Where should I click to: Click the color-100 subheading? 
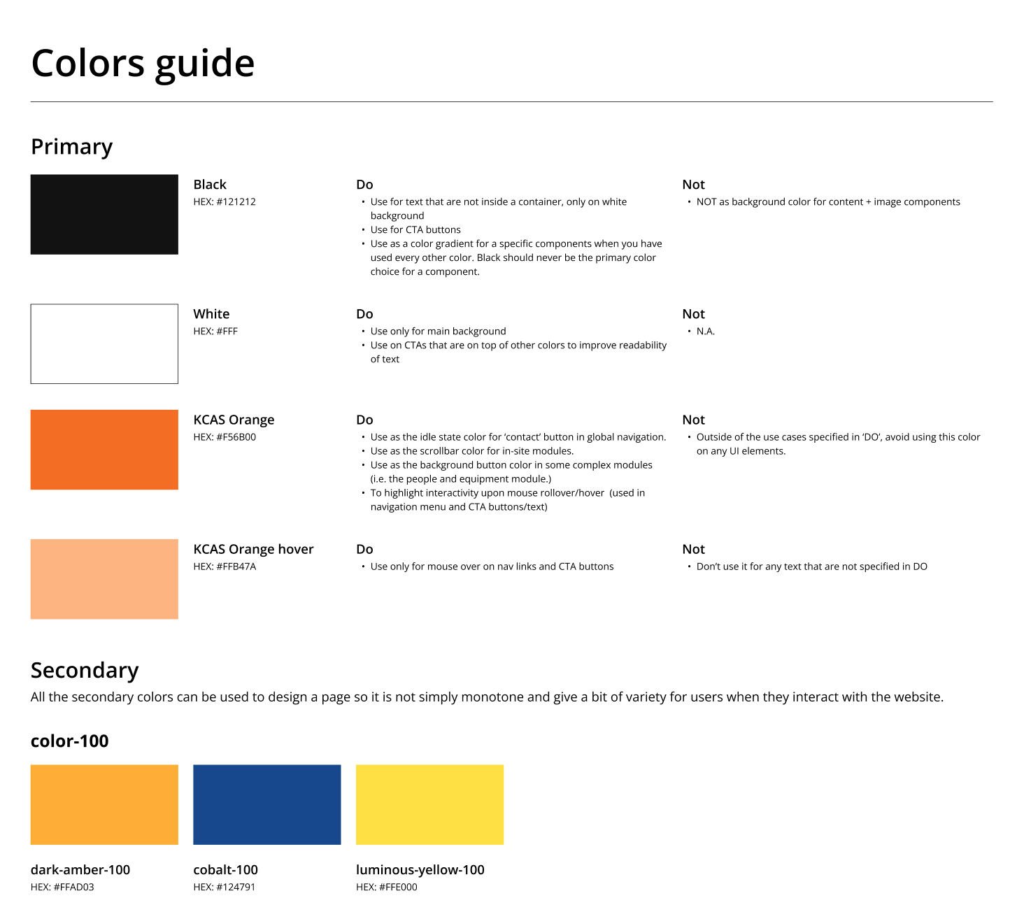tap(70, 741)
